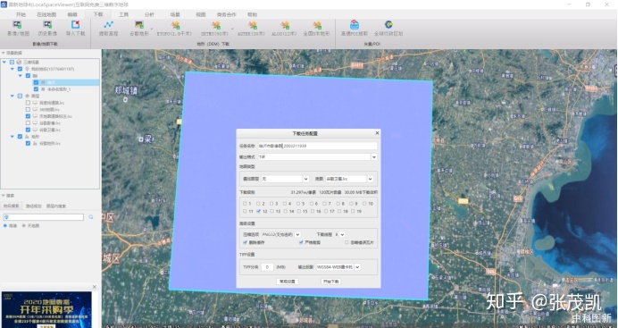This screenshot has height=328, width=618.
Task: Open the 分析 ribbon tab
Action: pos(149,14)
